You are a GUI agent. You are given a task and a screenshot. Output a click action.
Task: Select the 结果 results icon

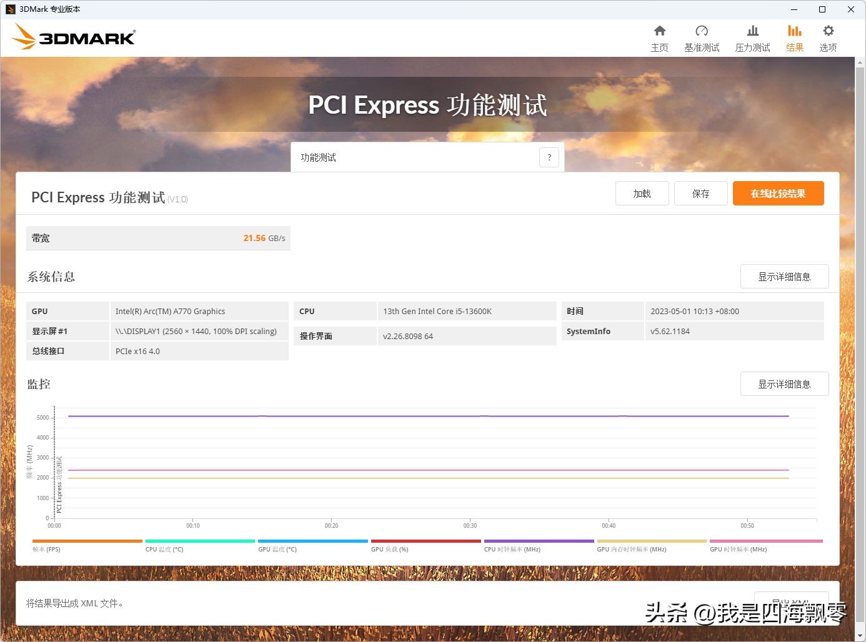[x=795, y=37]
